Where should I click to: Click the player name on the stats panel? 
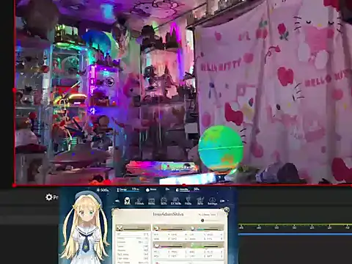(168, 214)
